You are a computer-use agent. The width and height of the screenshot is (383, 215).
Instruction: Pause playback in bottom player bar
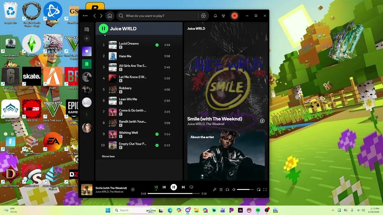click(x=174, y=187)
